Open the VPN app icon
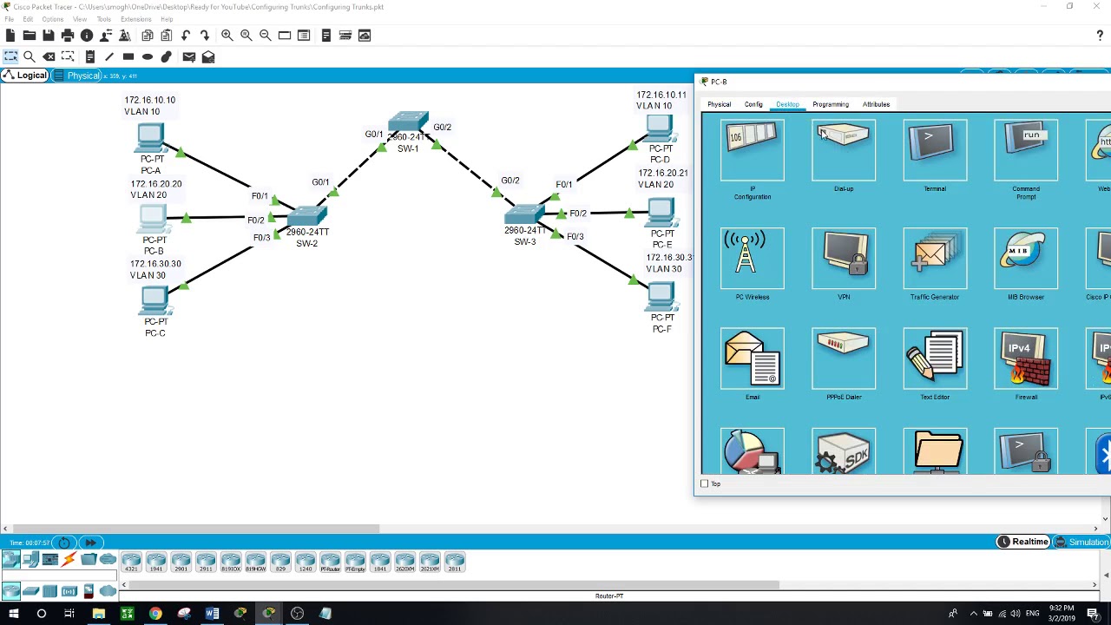 (844, 258)
